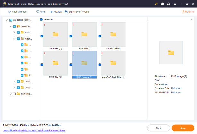
Task: Uncheck the Lost File tree checkbox
Action: [14, 26]
